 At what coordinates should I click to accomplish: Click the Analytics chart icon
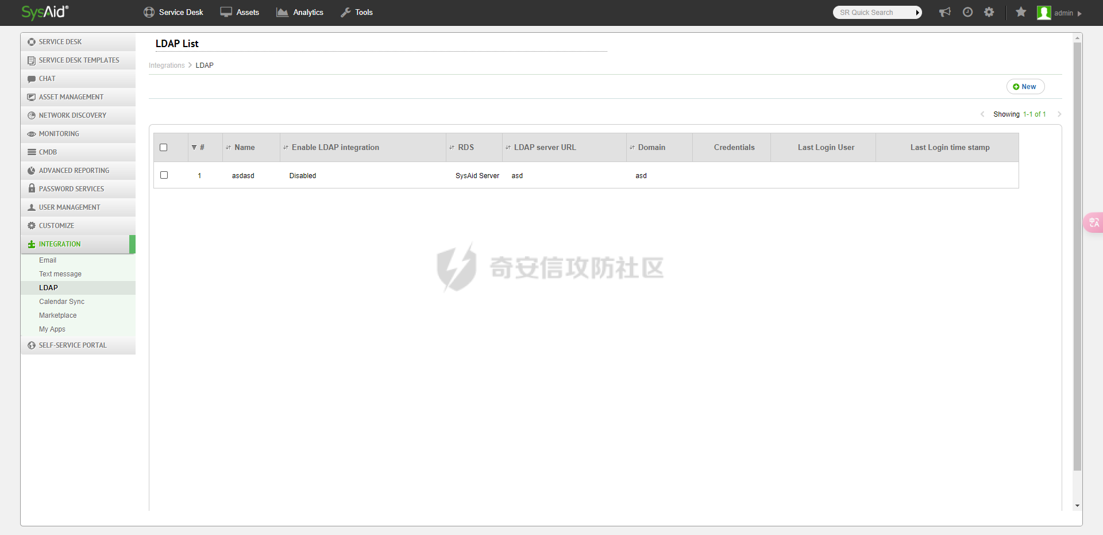coord(282,12)
